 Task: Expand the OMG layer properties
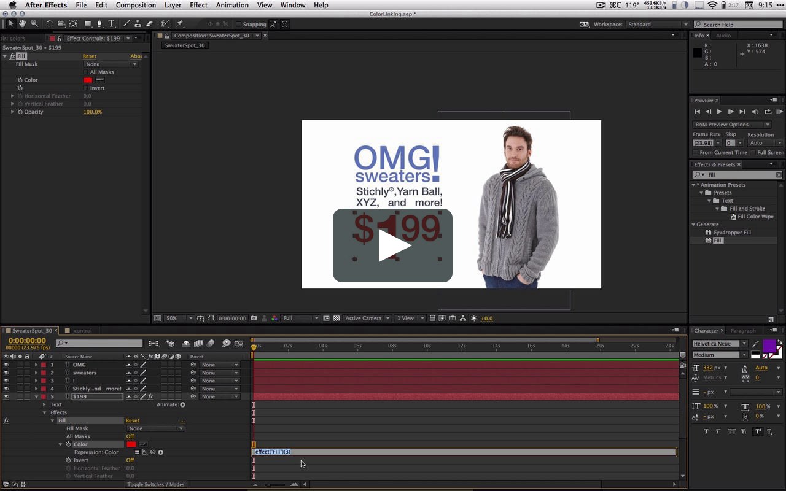tap(36, 365)
